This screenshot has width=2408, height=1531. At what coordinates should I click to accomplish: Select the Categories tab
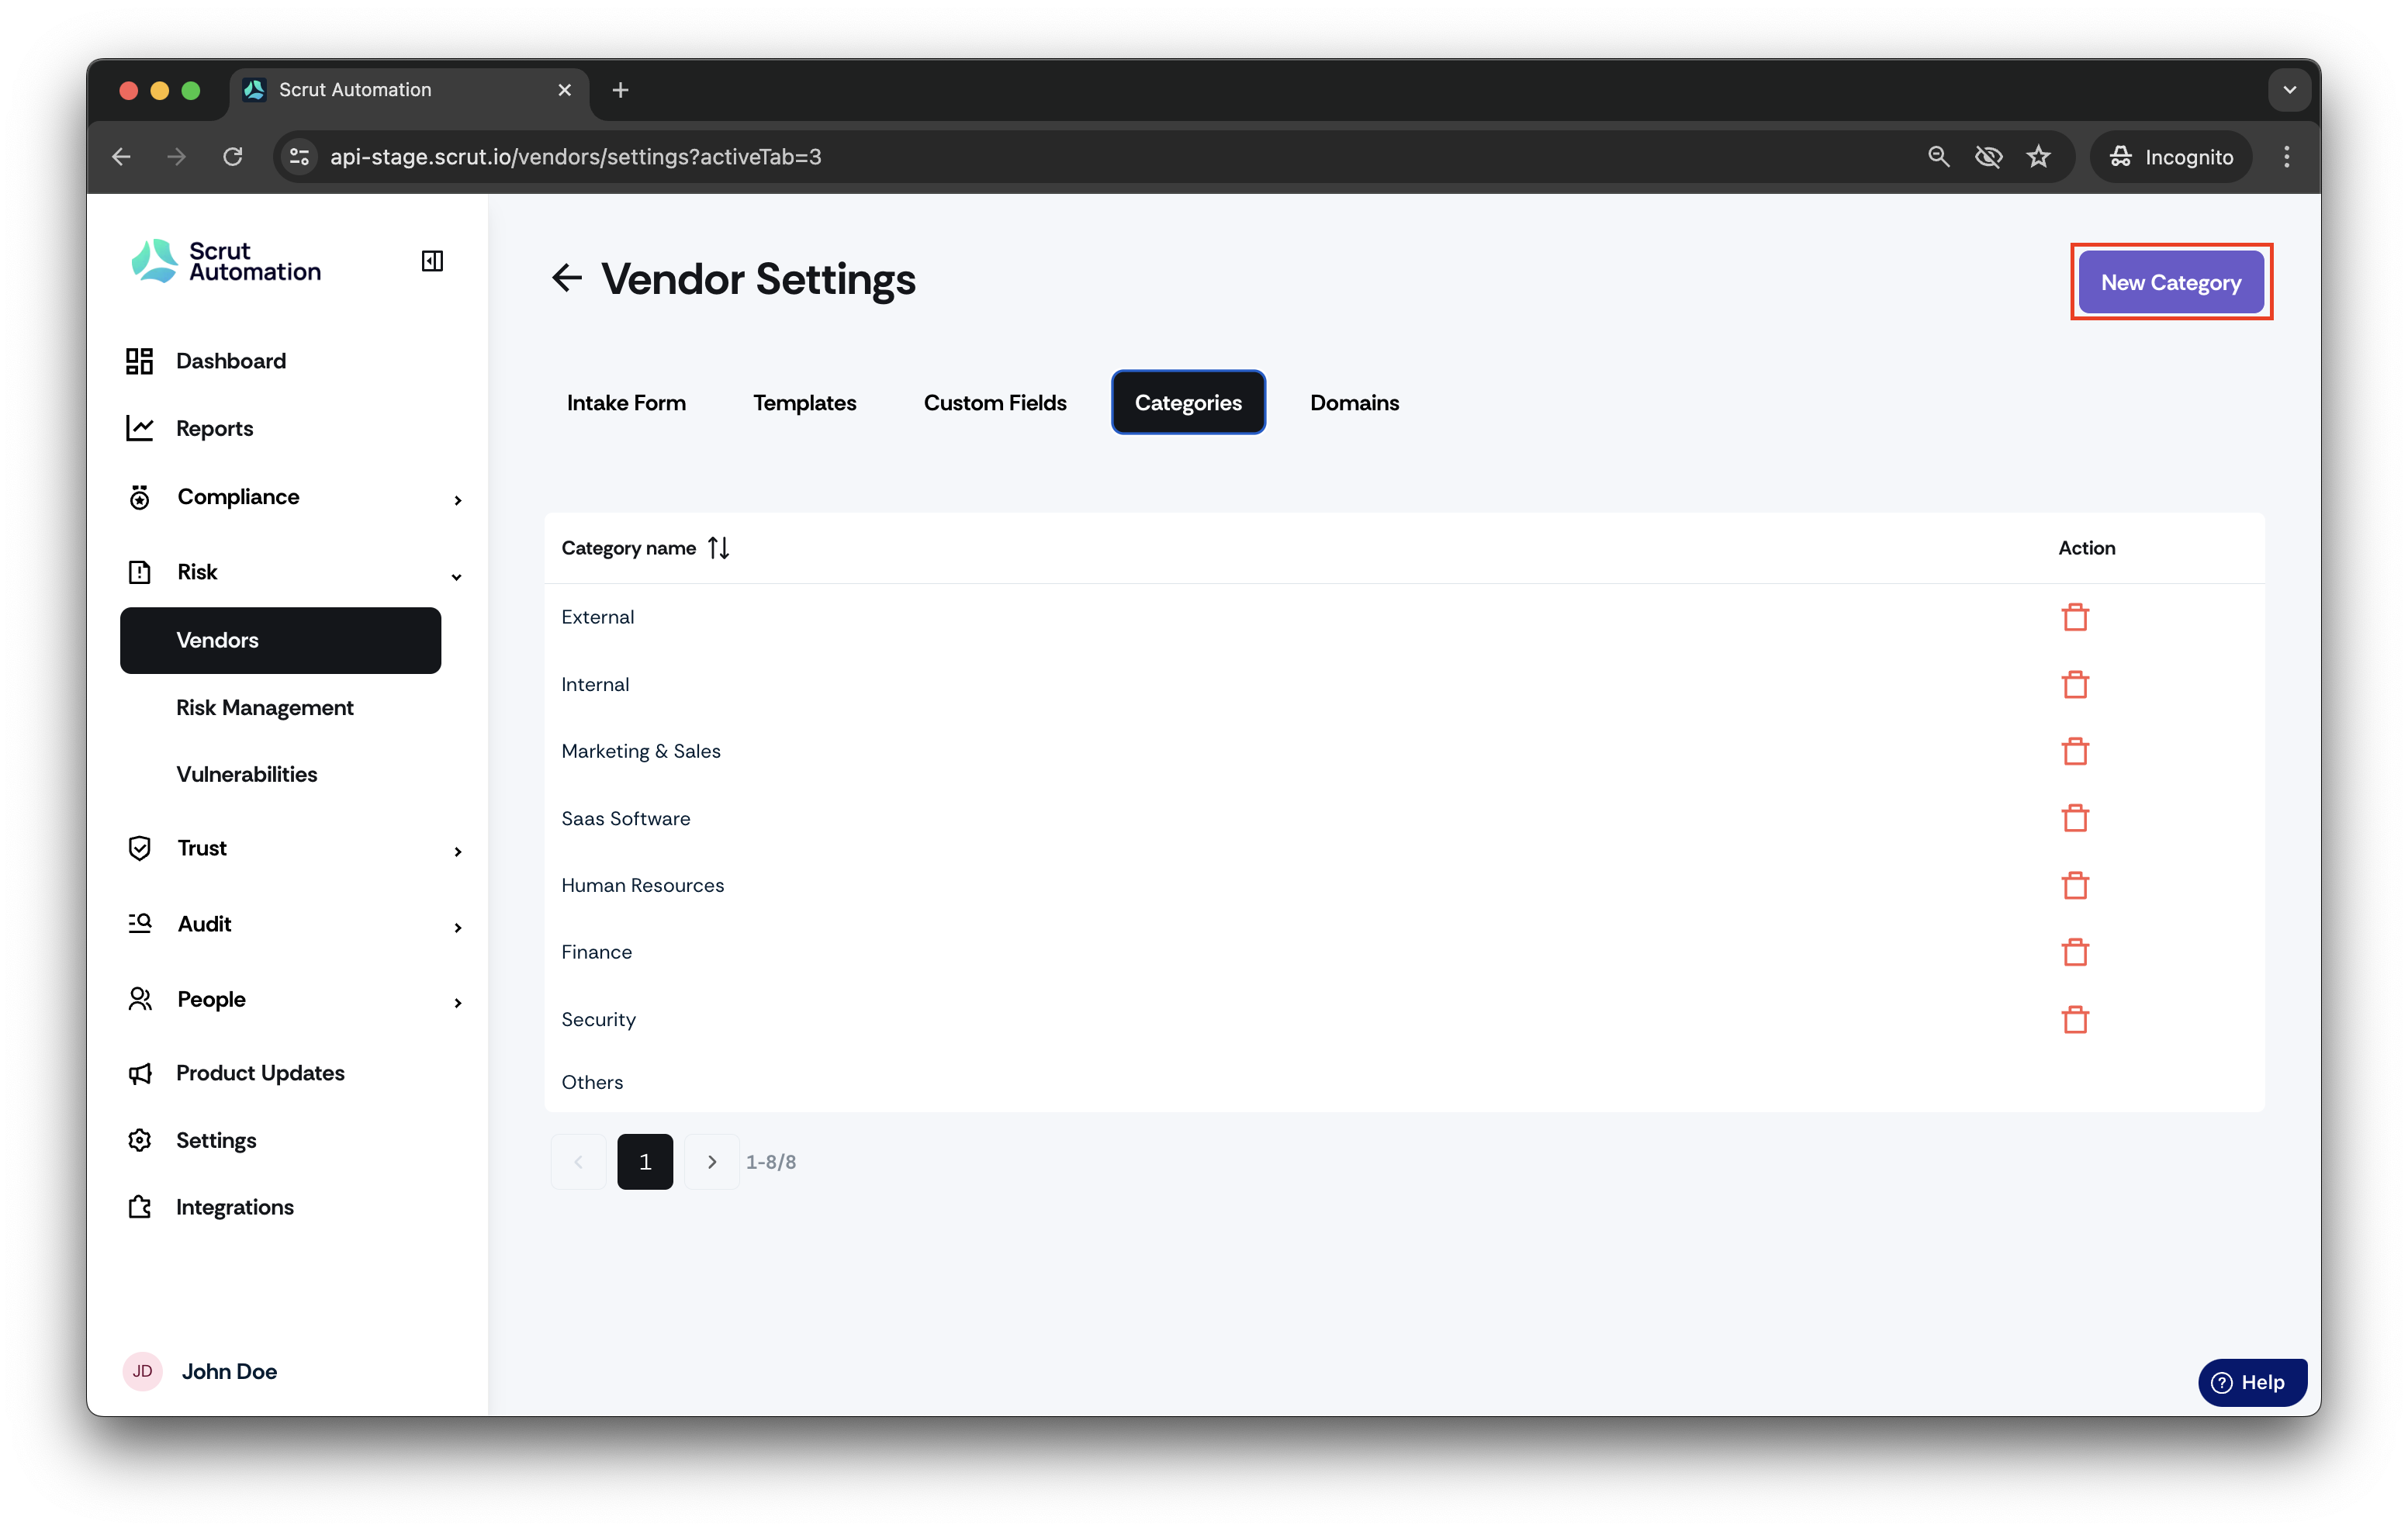pos(1188,402)
